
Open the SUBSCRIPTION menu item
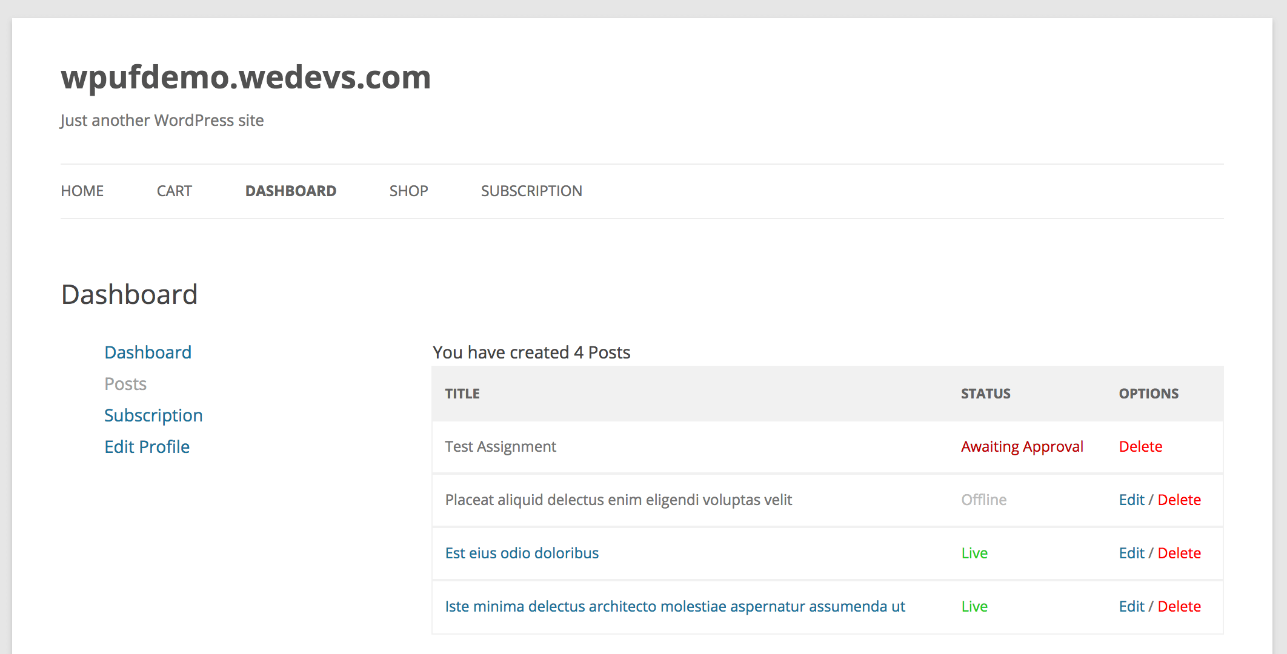coord(531,190)
